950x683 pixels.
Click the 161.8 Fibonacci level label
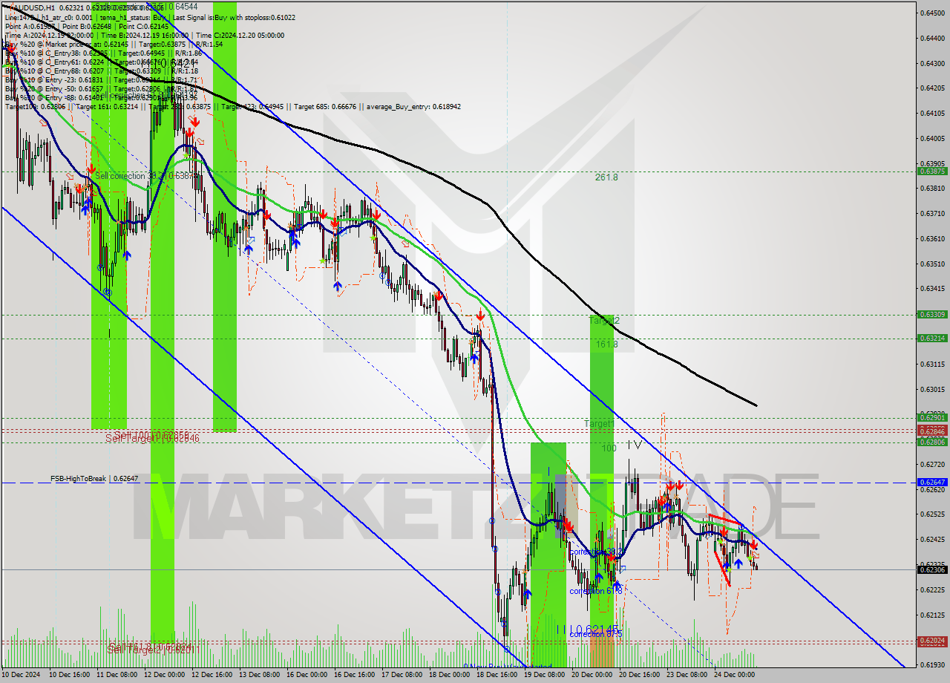coord(606,344)
